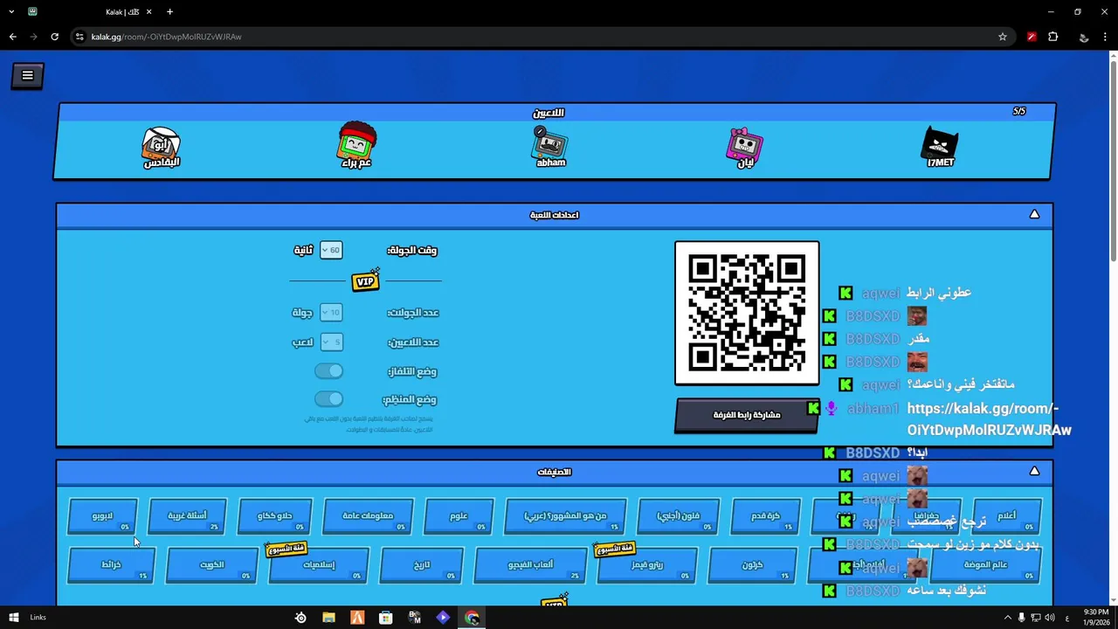Open the عدد اللاعبين dropdown
The image size is (1118, 629).
tap(331, 342)
